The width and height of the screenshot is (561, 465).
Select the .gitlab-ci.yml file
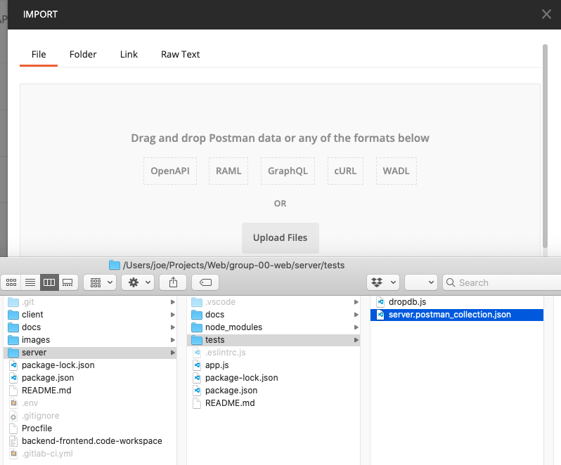(x=91, y=454)
